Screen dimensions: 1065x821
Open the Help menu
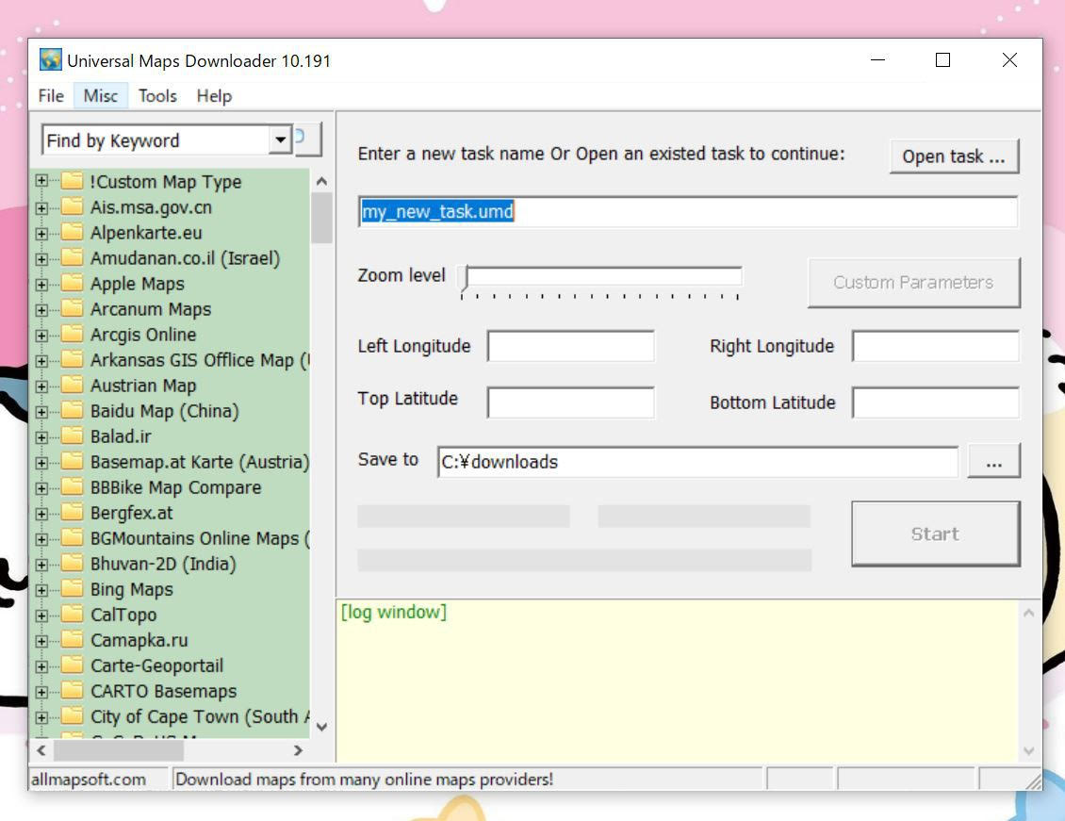click(x=214, y=96)
